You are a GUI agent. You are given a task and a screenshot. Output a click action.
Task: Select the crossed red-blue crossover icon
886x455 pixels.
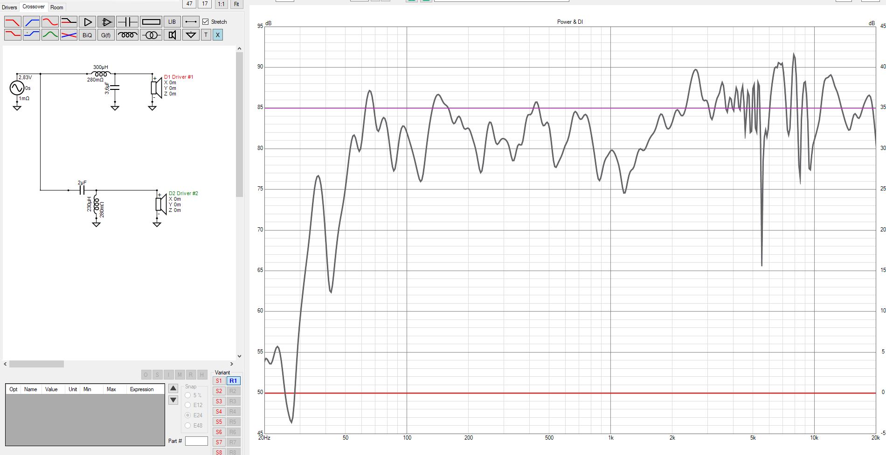(69, 35)
